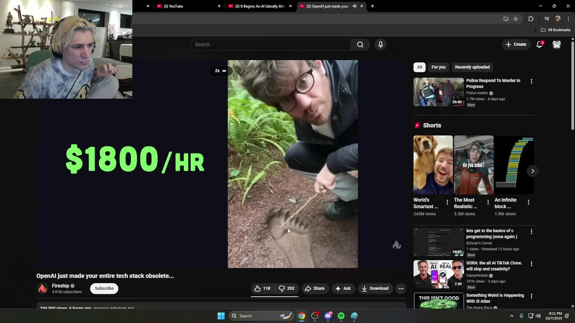Select the All filter chip

[x=419, y=67]
